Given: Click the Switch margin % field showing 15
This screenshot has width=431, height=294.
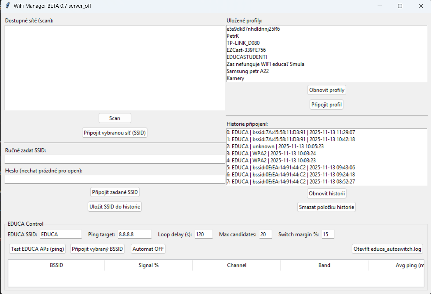Looking at the screenshot, I should 328,234.
